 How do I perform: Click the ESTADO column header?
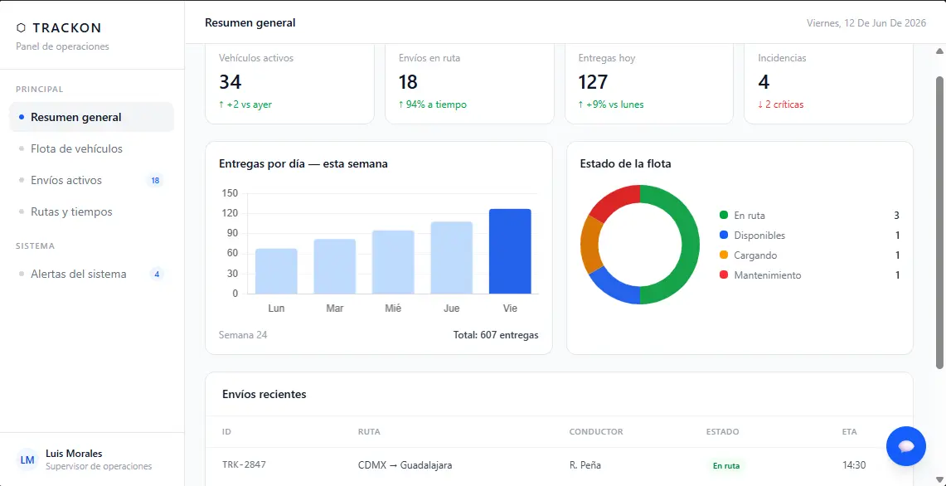click(723, 431)
